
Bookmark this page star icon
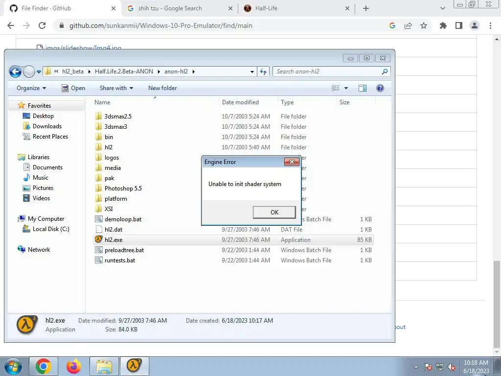point(424,25)
